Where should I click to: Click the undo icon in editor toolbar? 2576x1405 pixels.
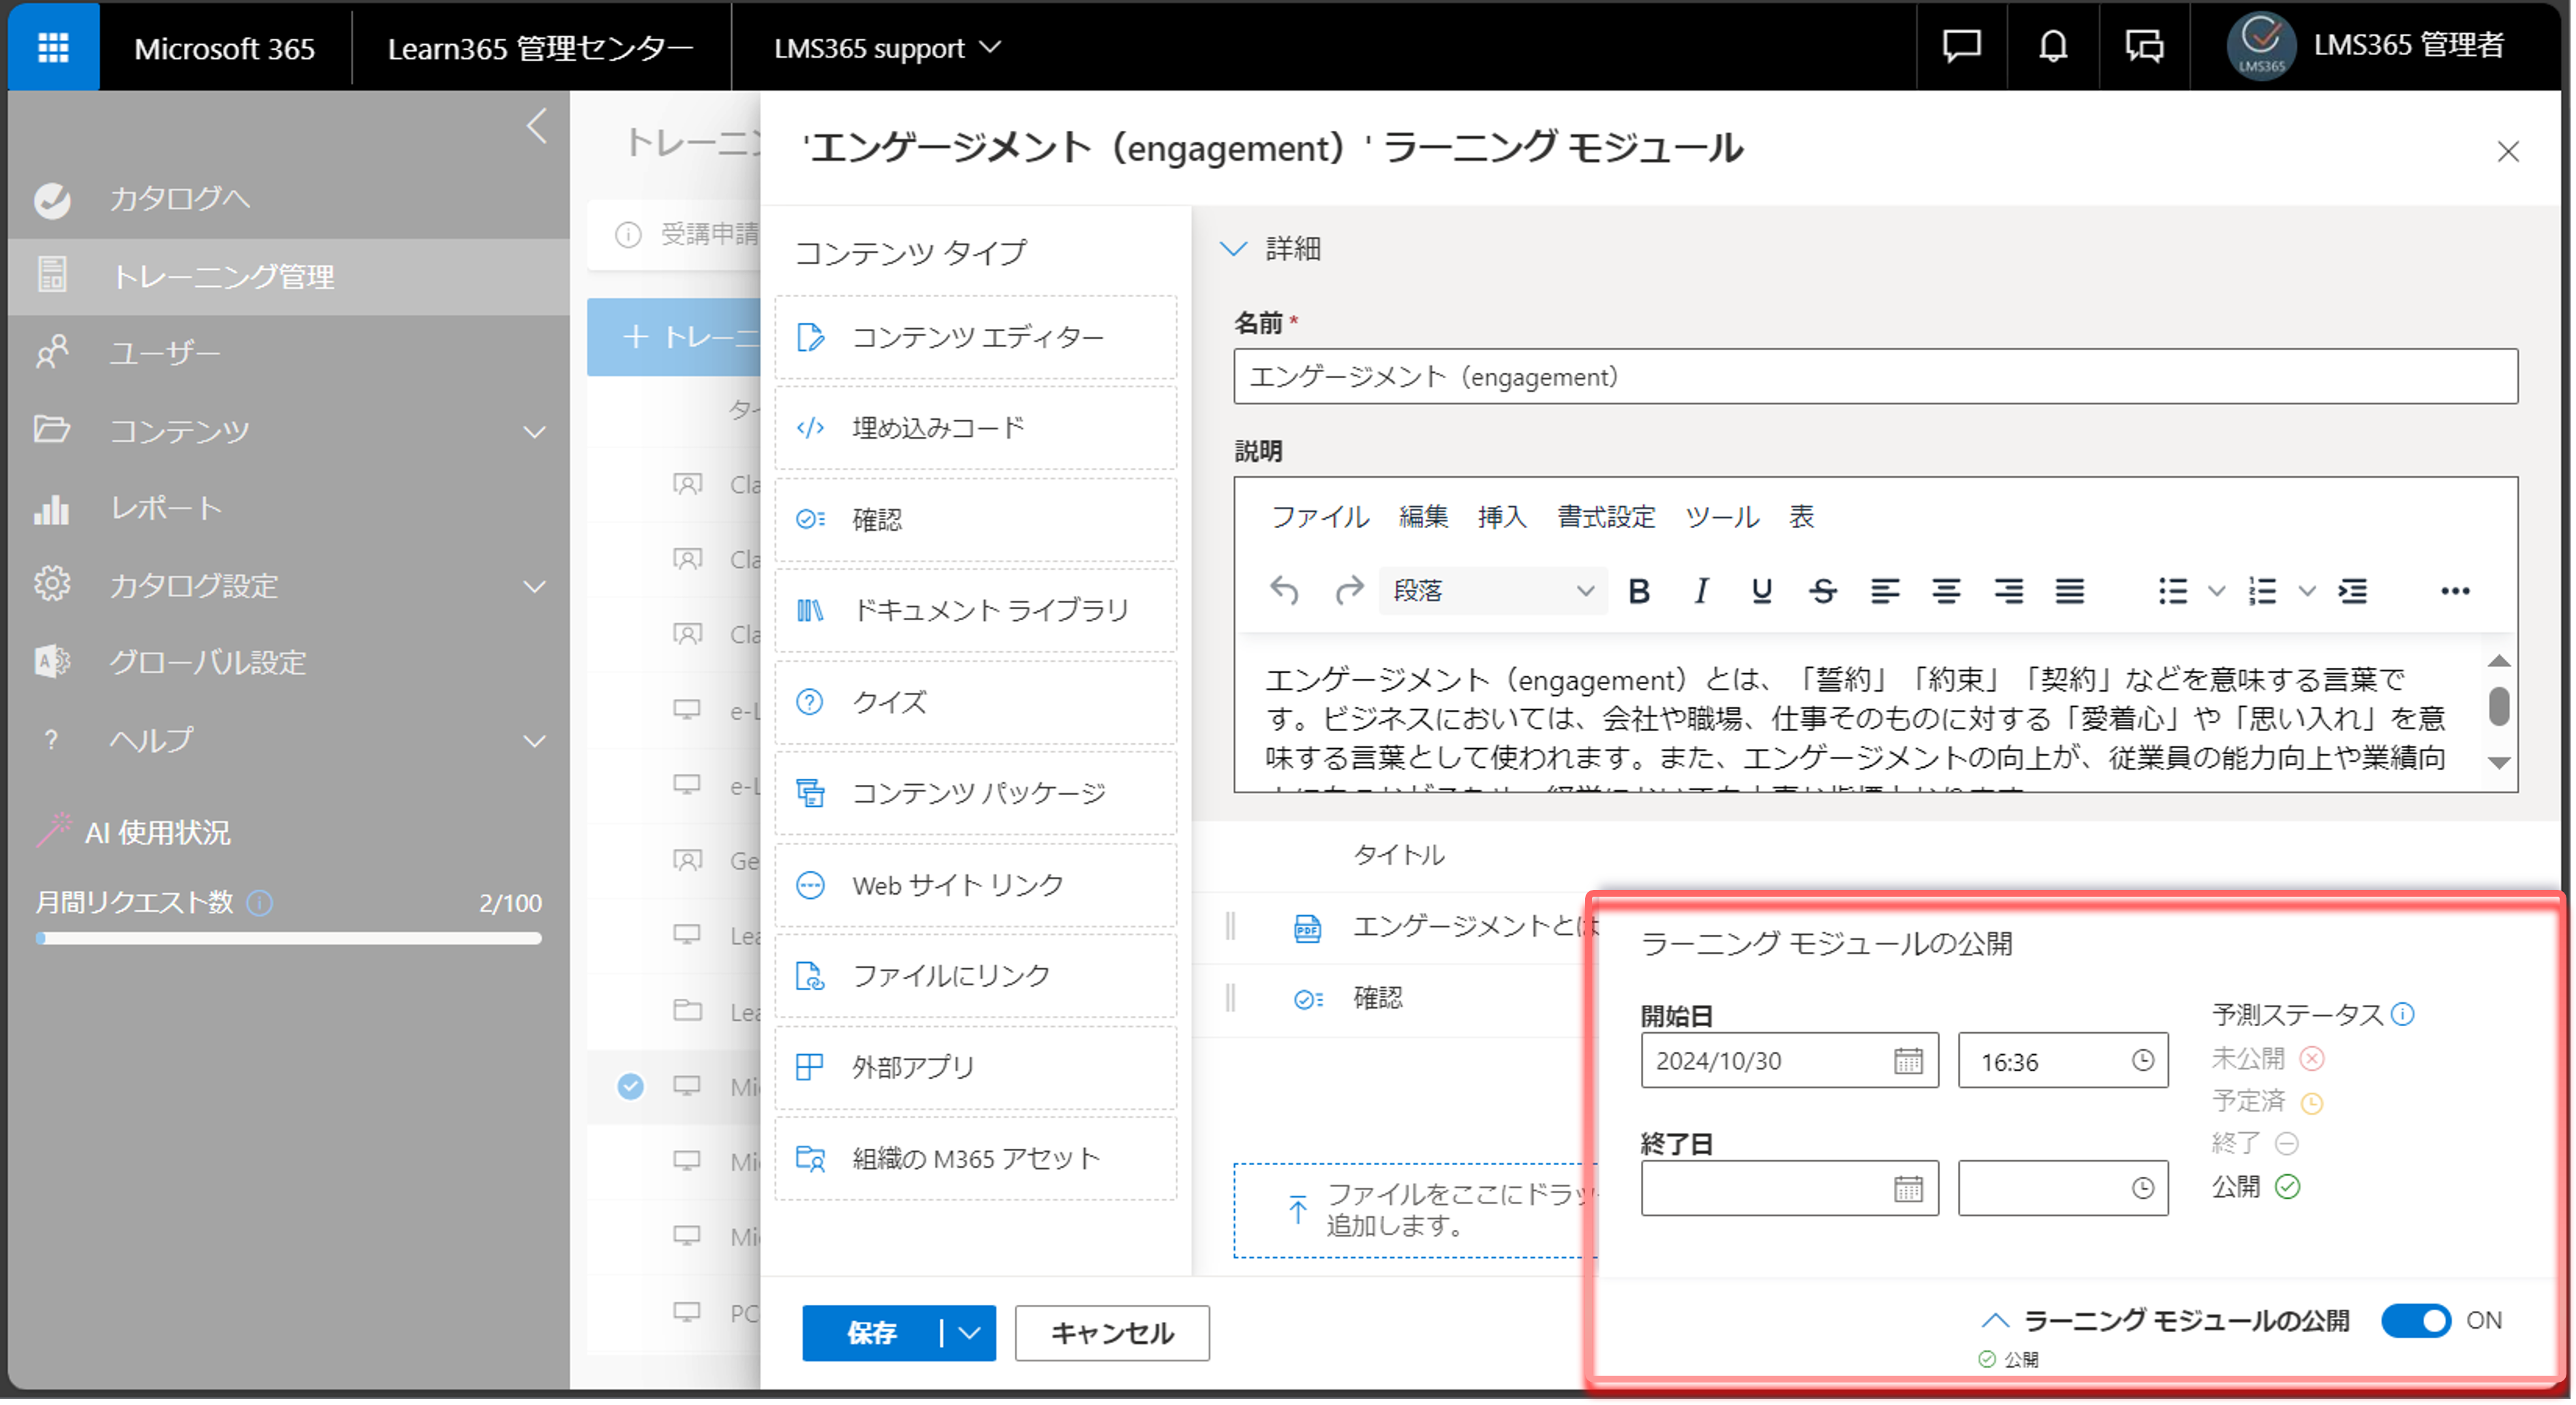1284,591
